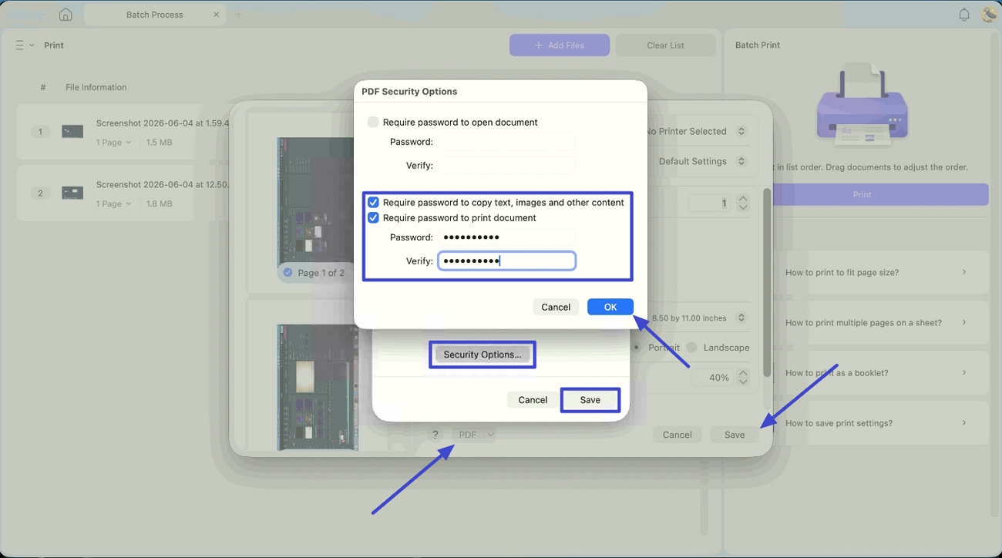Click the Add Files button
This screenshot has height=558, width=1002.
coord(560,45)
